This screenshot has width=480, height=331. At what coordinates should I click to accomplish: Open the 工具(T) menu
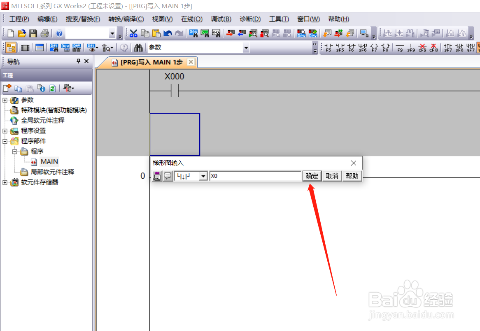point(279,19)
